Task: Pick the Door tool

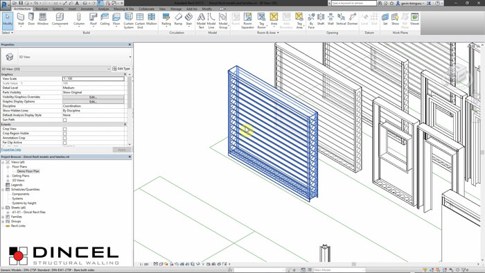Action: (x=31, y=19)
